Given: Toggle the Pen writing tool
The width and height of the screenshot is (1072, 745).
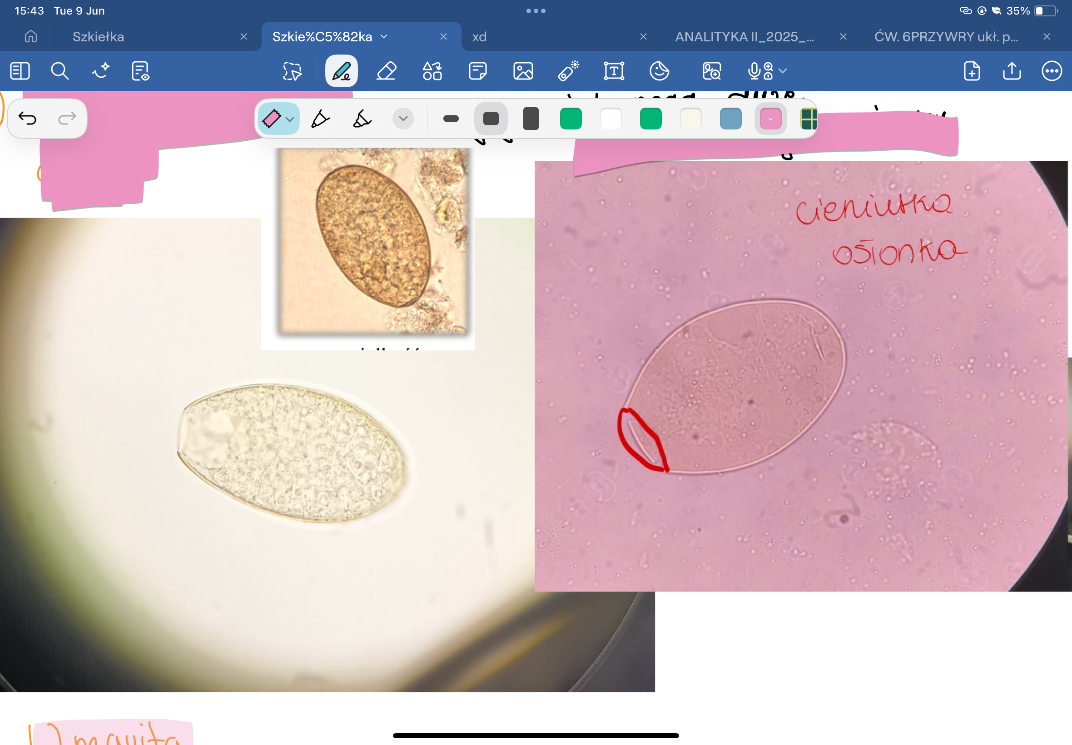Looking at the screenshot, I should click(341, 71).
